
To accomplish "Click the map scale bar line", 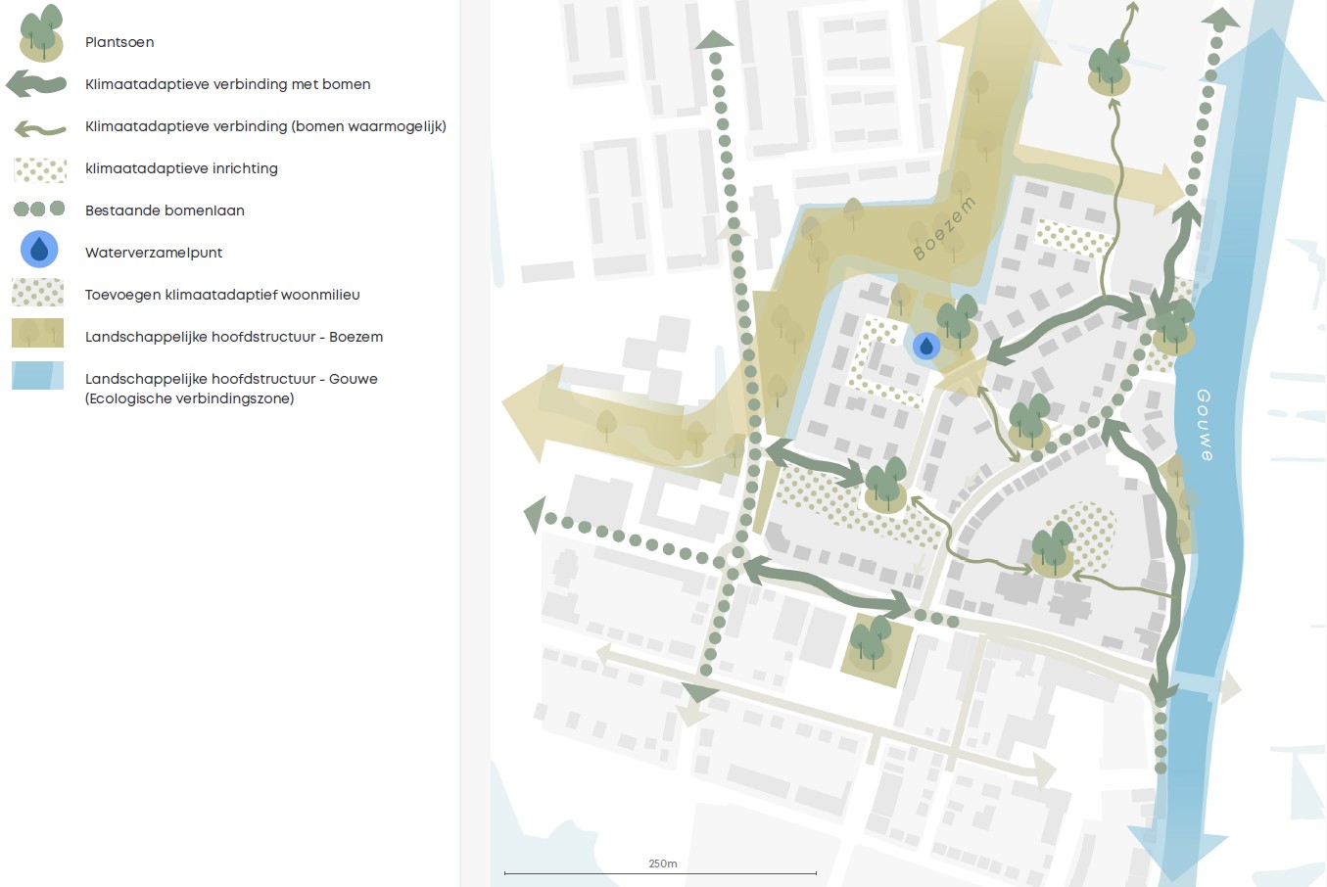I will 660,872.
